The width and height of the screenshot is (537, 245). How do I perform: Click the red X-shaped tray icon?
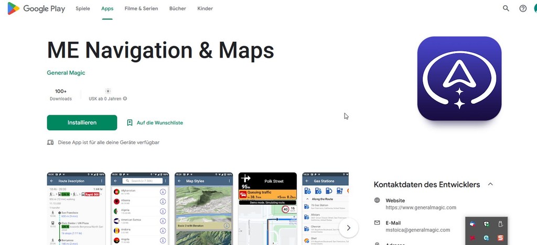[472, 238]
